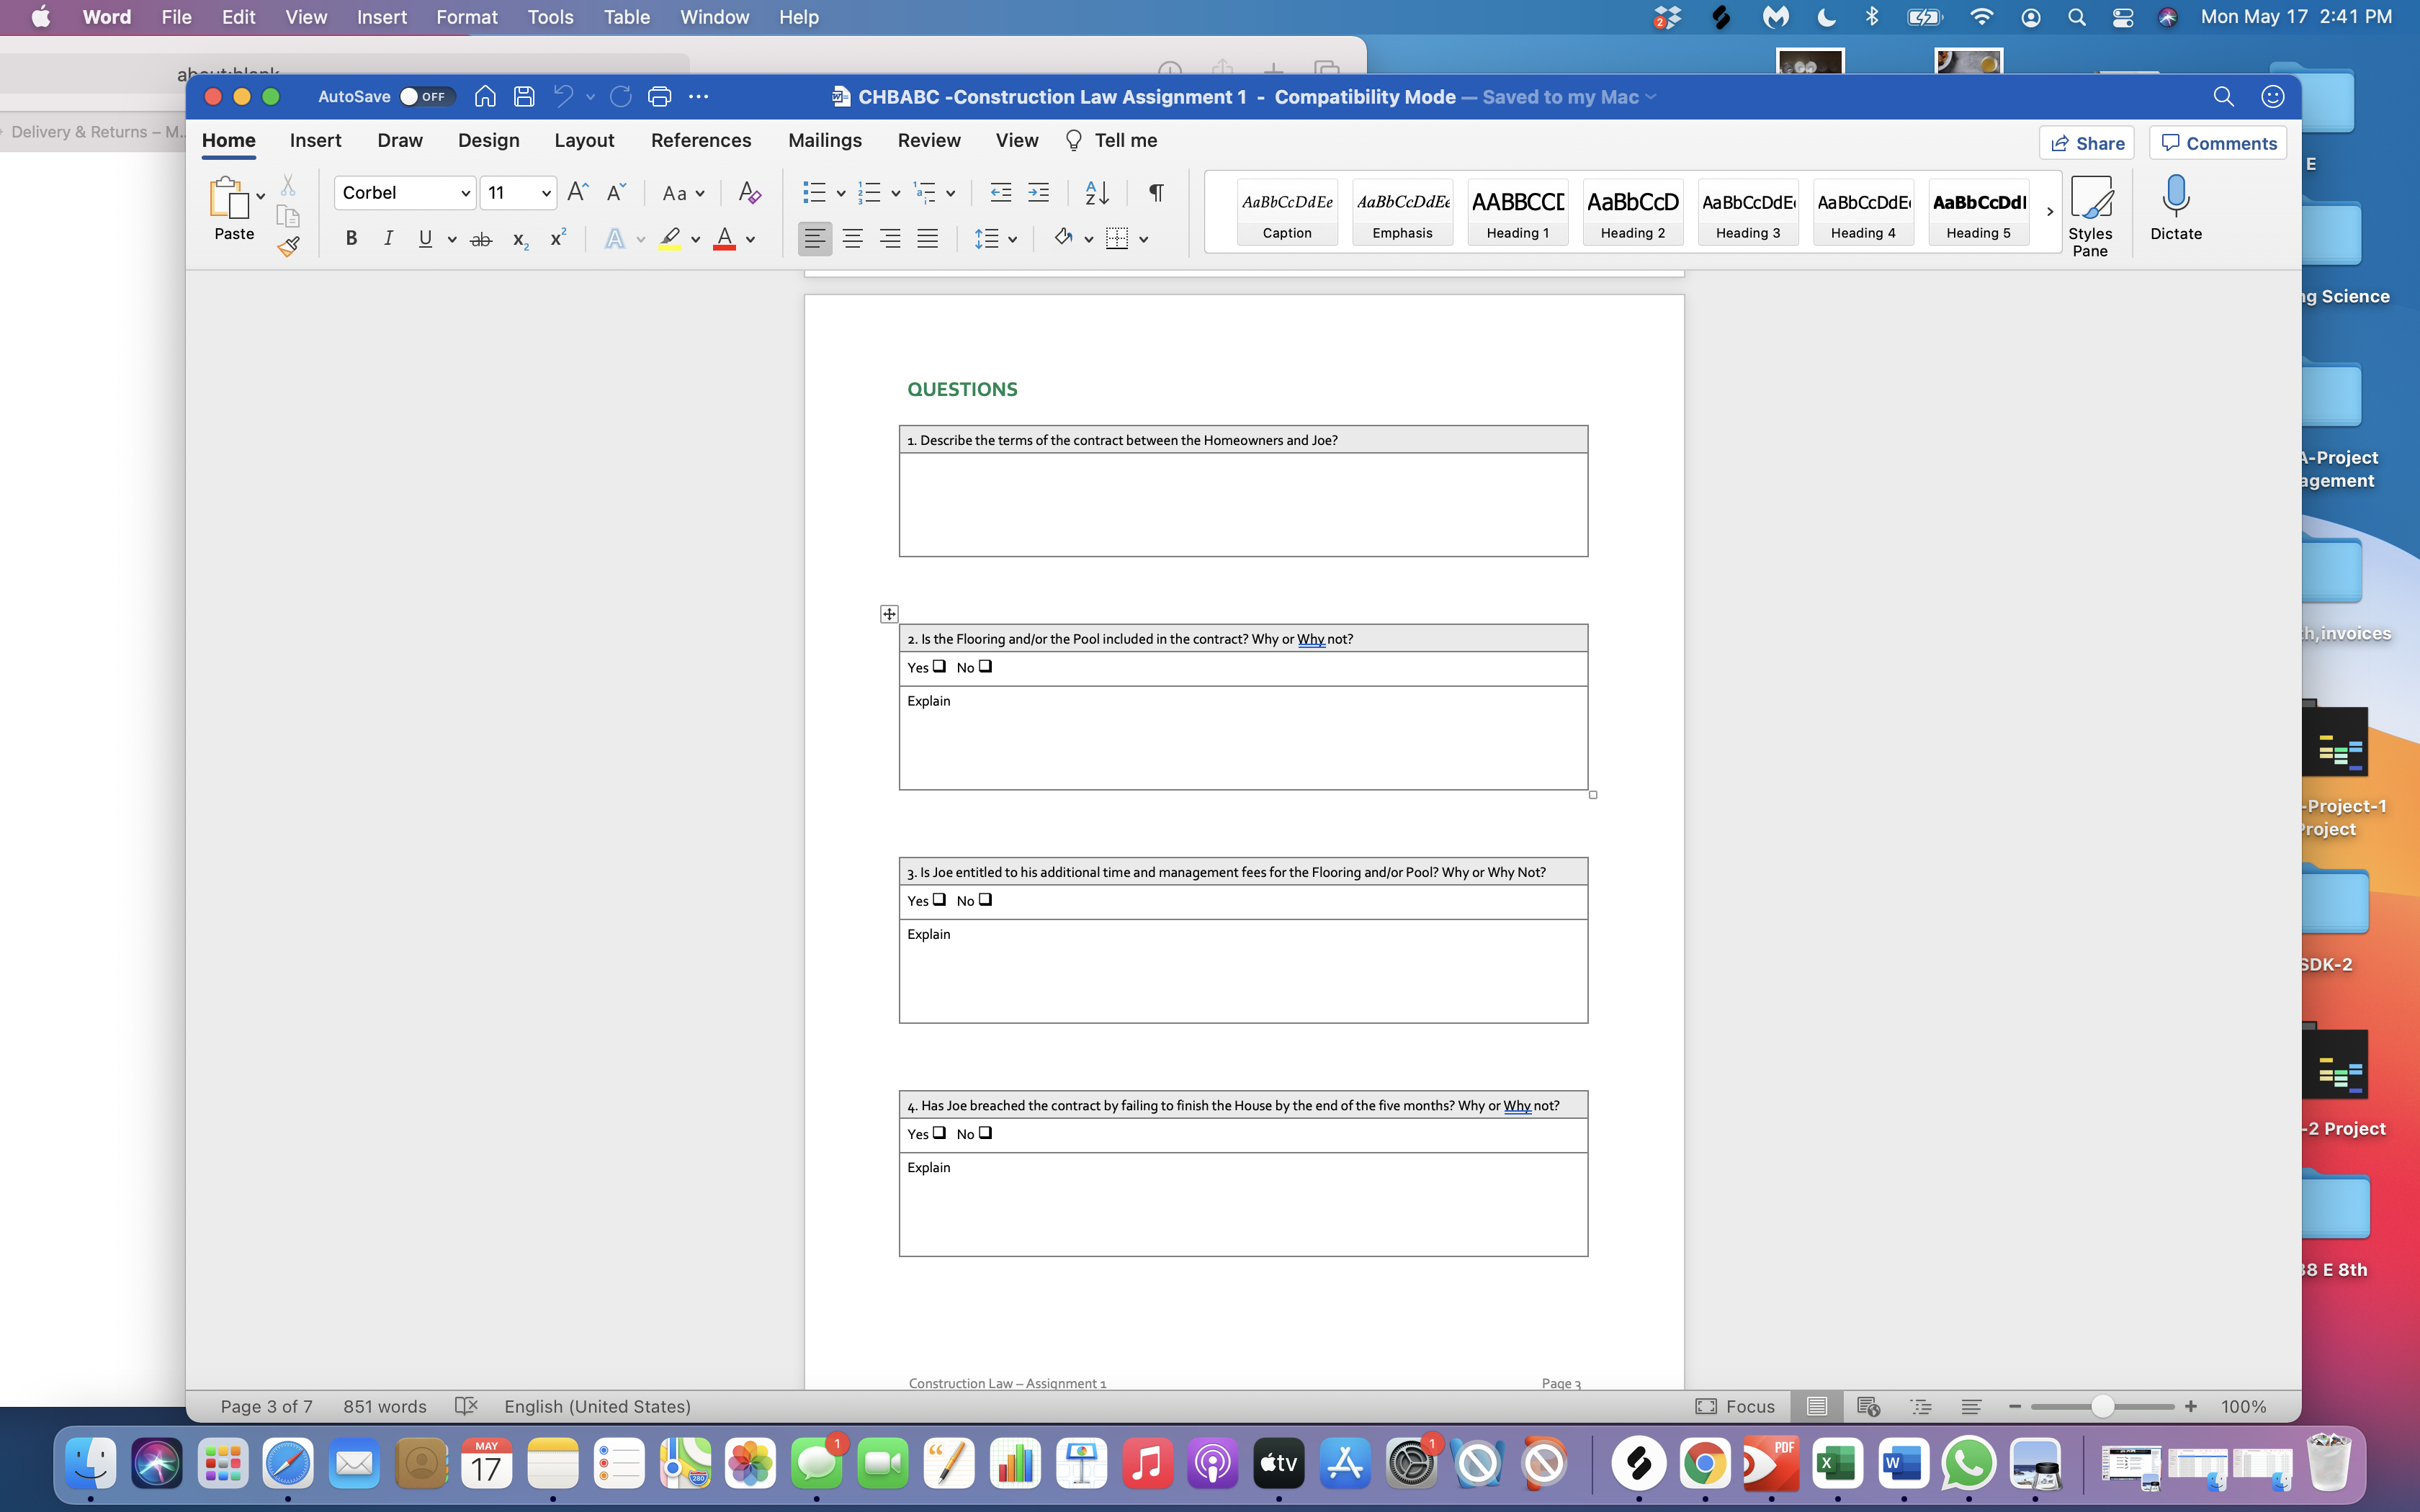
Task: Adjust the zoom slider
Action: tap(2103, 1406)
